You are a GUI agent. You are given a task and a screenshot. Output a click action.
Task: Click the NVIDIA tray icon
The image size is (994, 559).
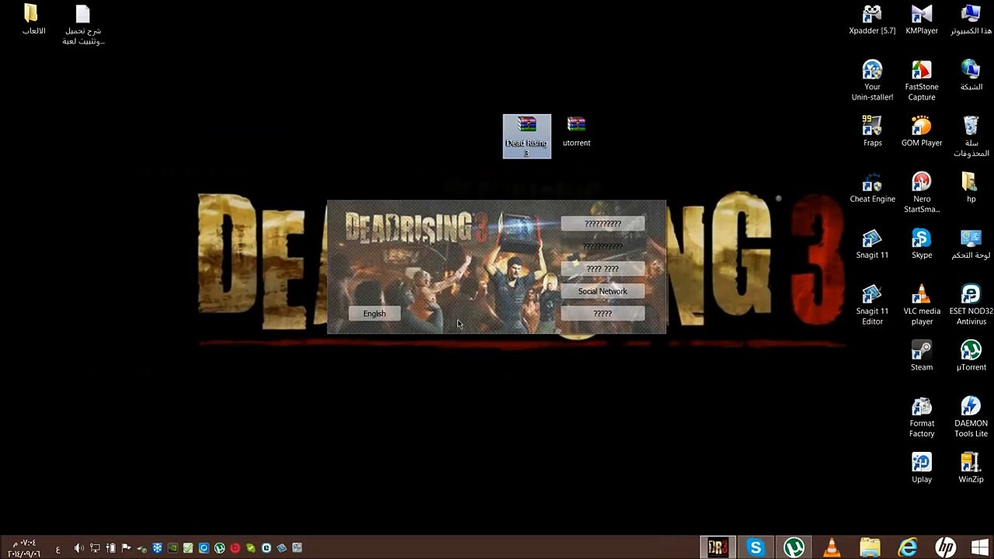point(172,548)
